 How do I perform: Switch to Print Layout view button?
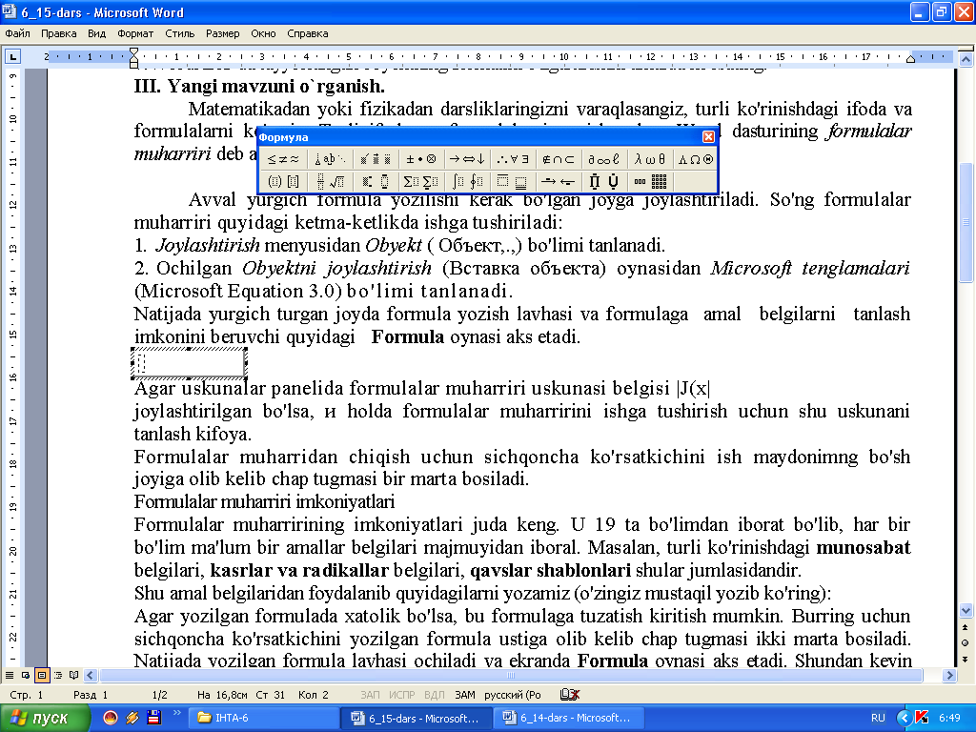(x=42, y=675)
